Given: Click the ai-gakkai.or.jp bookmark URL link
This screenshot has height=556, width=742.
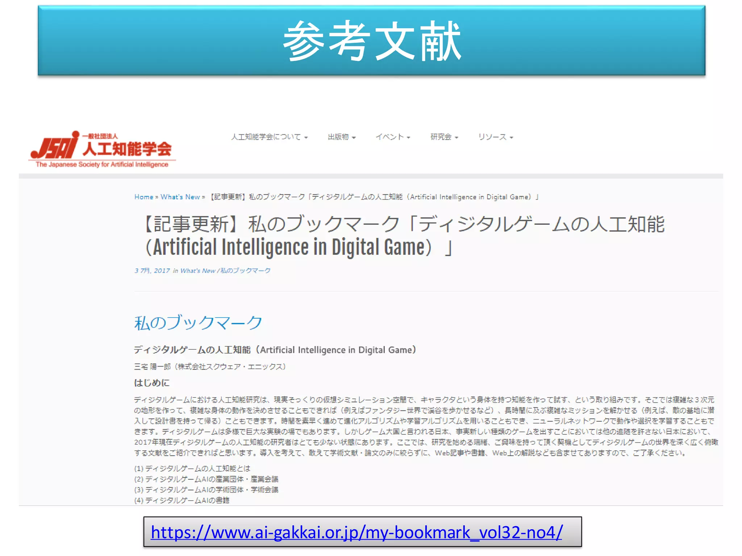Looking at the screenshot, I should 357,532.
